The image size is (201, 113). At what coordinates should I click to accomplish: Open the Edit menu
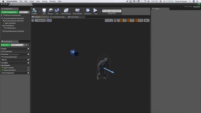click(x=26, y=1)
